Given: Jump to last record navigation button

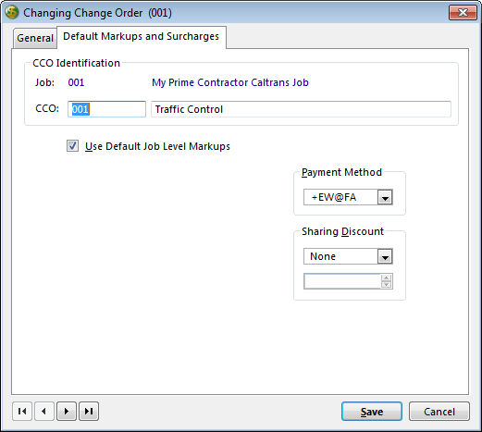Looking at the screenshot, I should tap(89, 411).
